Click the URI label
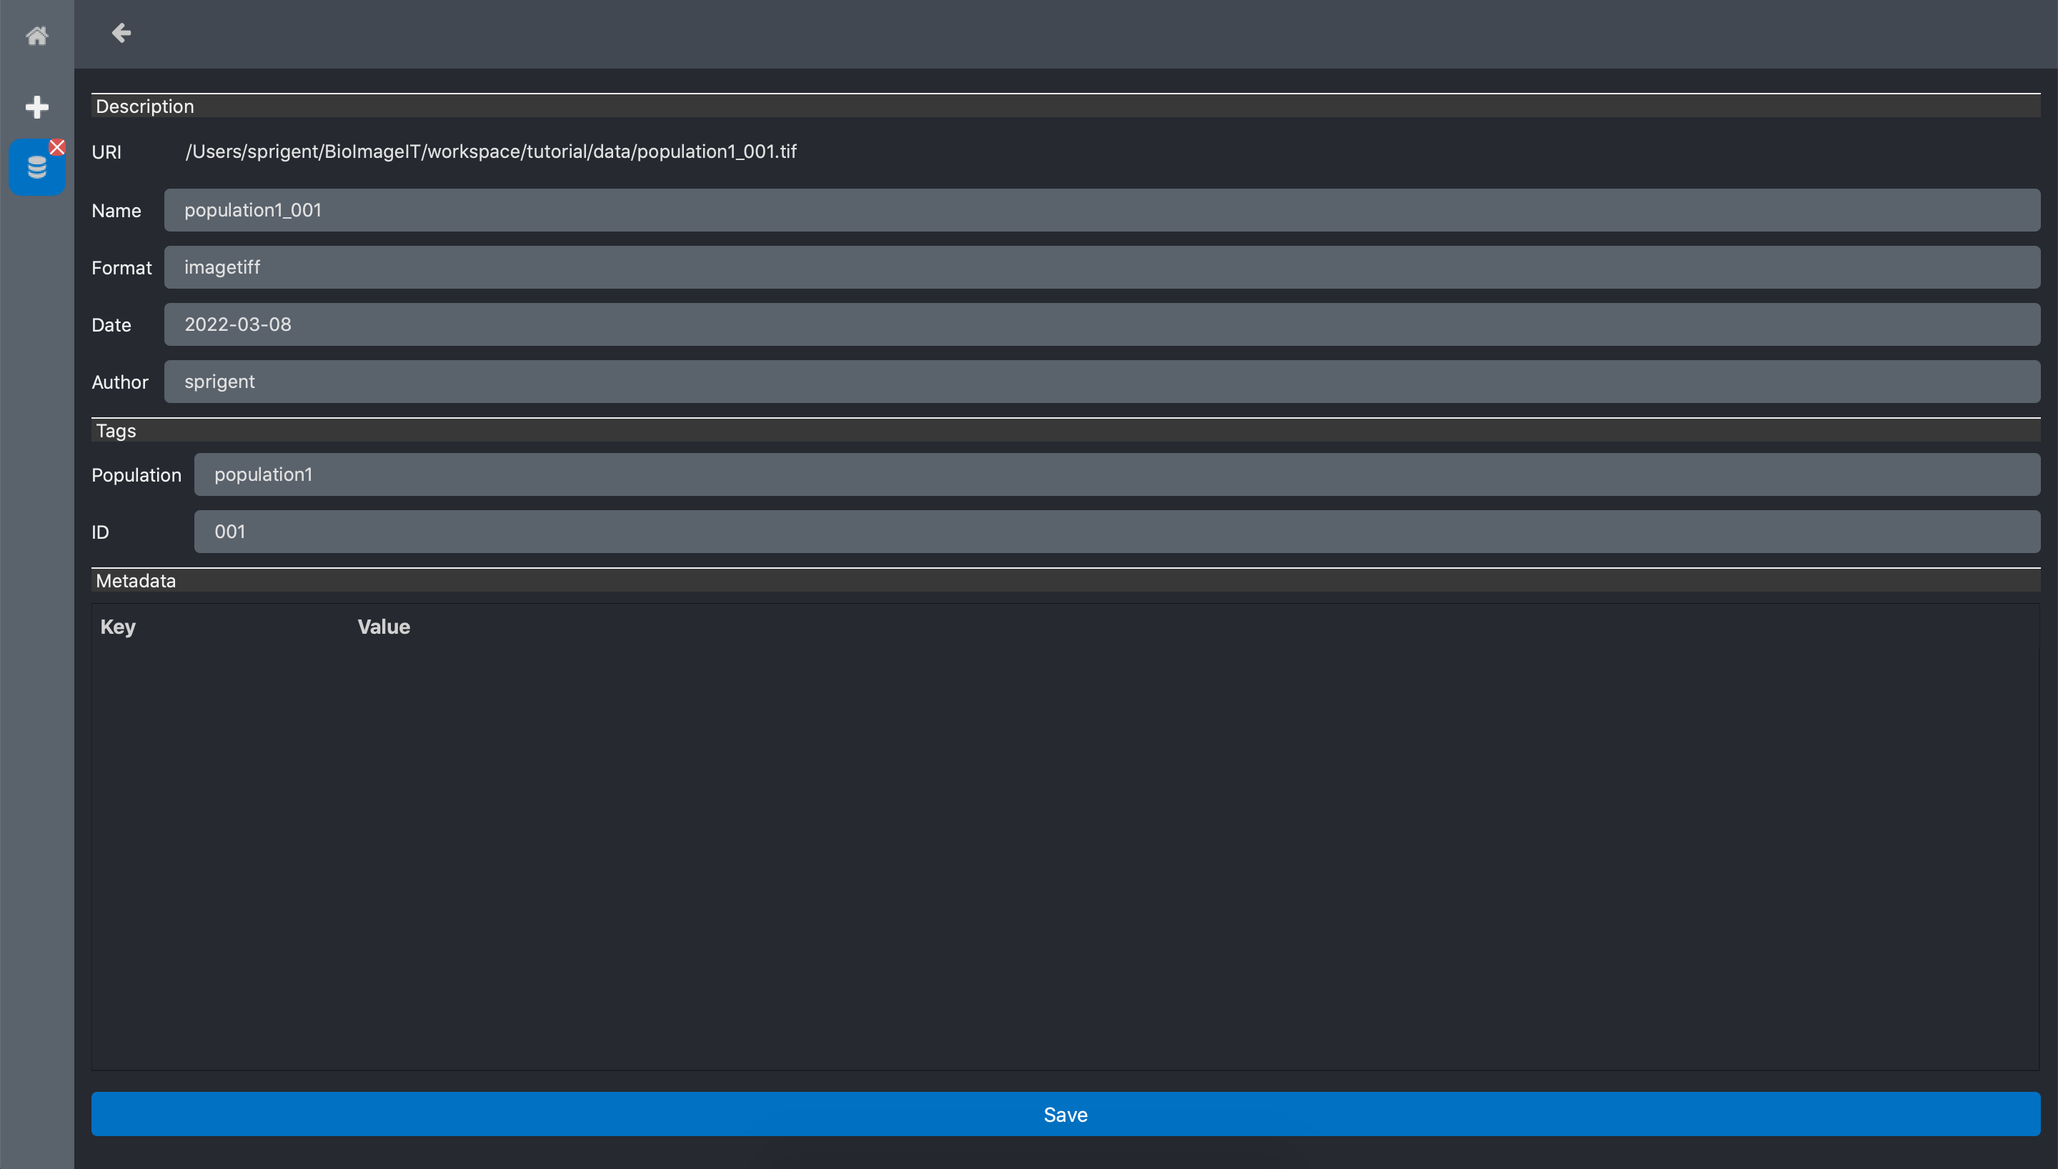2058x1169 pixels. [106, 152]
